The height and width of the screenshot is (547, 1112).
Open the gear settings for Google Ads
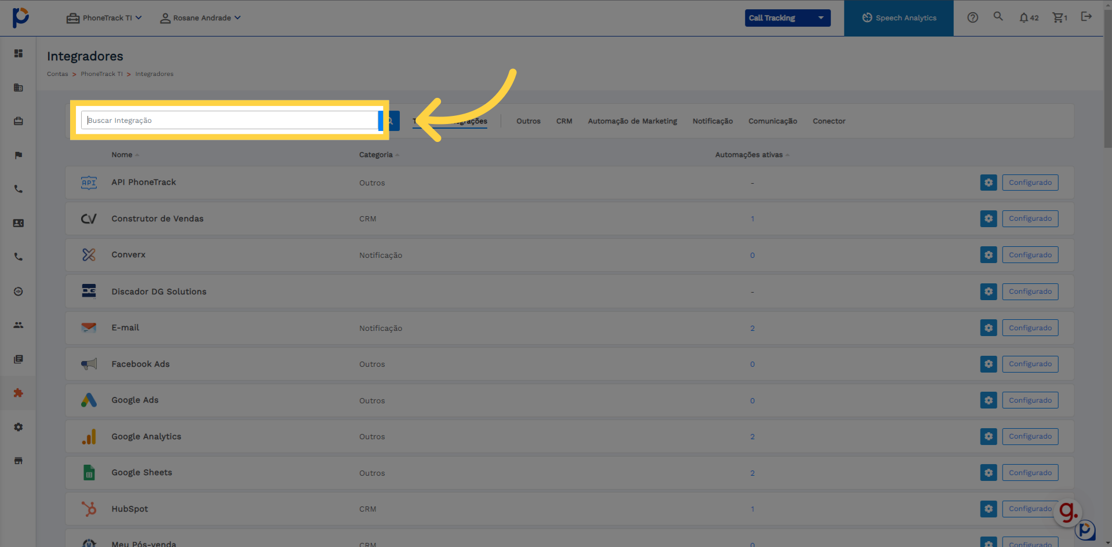[x=989, y=400]
